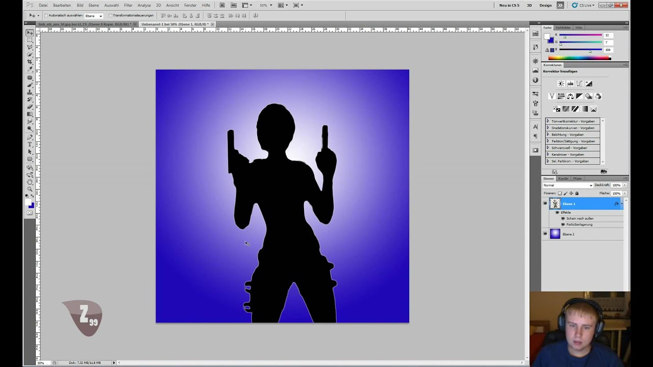Select the Clone Stamp tool
This screenshot has height=367, width=653.
(x=30, y=92)
